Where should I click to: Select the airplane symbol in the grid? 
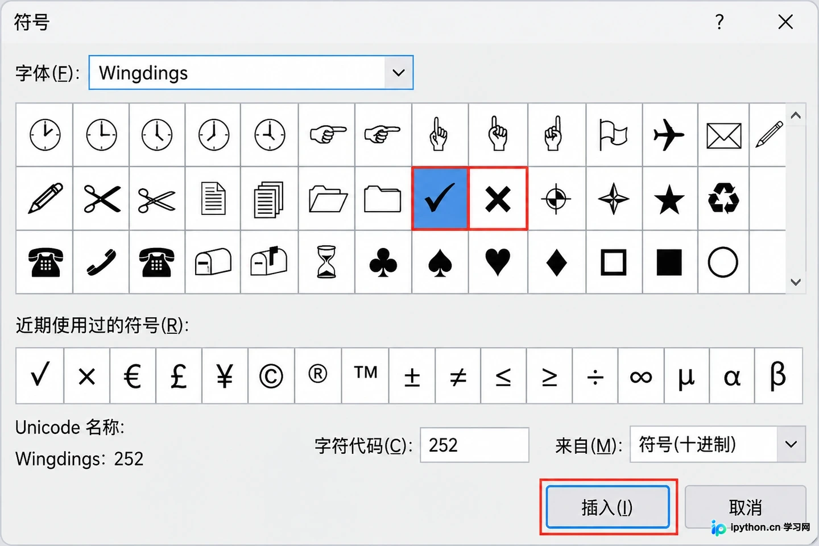tap(670, 135)
